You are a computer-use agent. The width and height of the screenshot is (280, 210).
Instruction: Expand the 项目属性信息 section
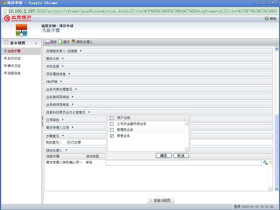pyautogui.click(x=69, y=74)
